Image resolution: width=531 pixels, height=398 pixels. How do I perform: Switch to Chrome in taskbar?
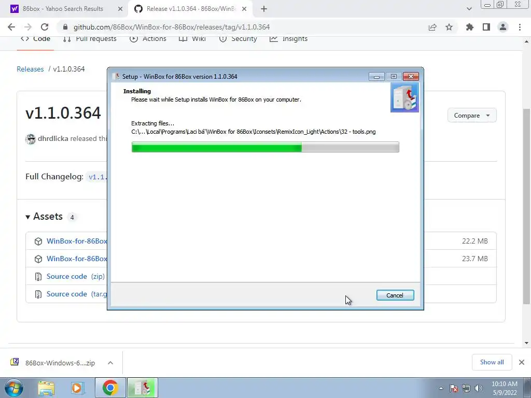coord(110,388)
